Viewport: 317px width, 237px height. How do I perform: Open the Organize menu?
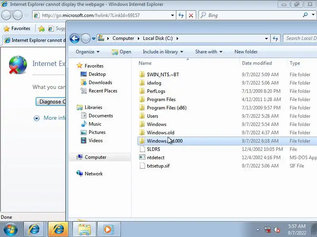88,52
